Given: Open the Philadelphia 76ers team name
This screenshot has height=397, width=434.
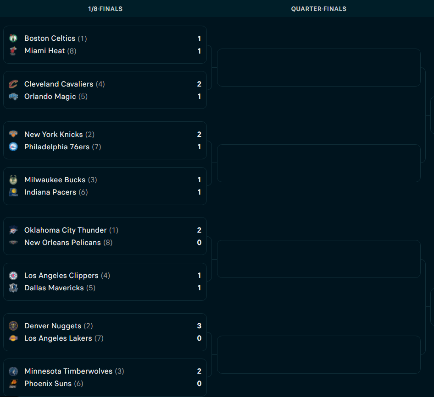Looking at the screenshot, I should click(57, 147).
